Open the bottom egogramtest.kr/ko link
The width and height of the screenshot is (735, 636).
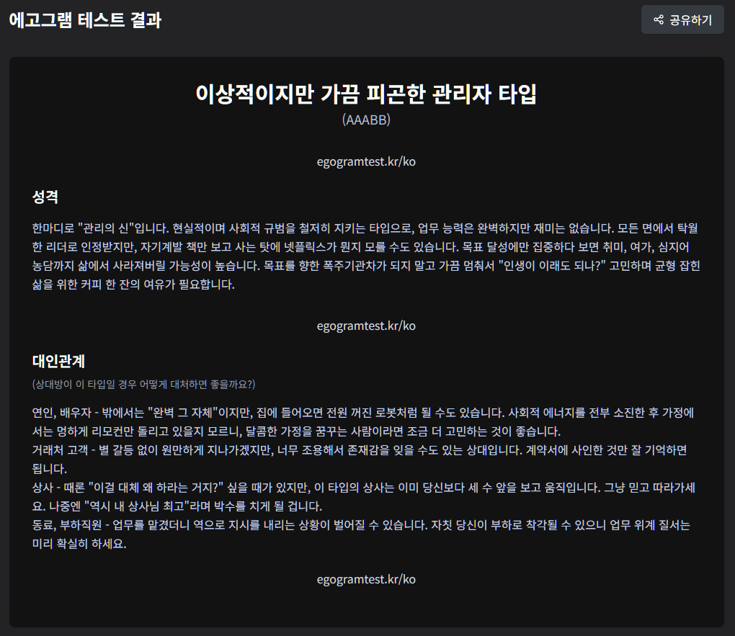tap(366, 579)
